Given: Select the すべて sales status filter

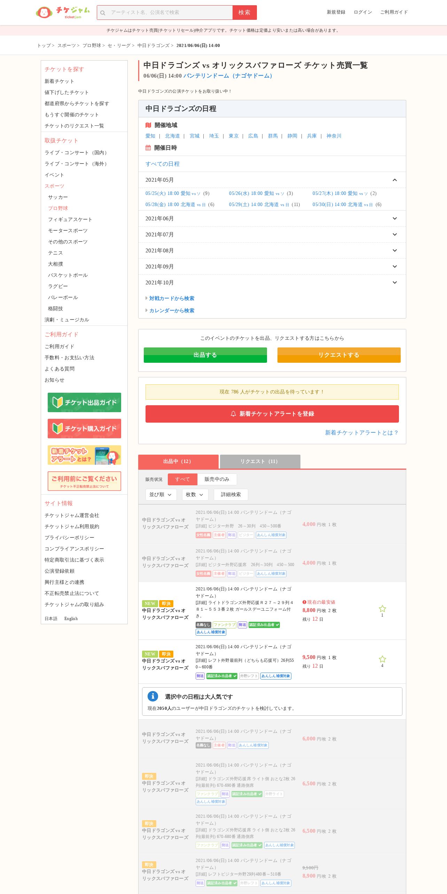Looking at the screenshot, I should point(182,479).
